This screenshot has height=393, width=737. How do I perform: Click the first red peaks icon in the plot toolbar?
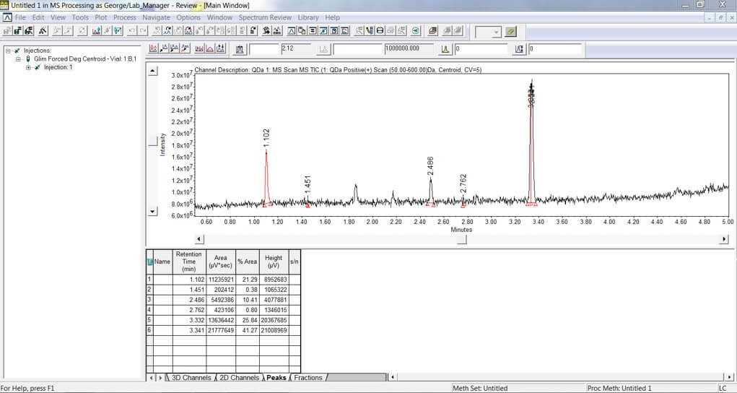click(x=153, y=48)
